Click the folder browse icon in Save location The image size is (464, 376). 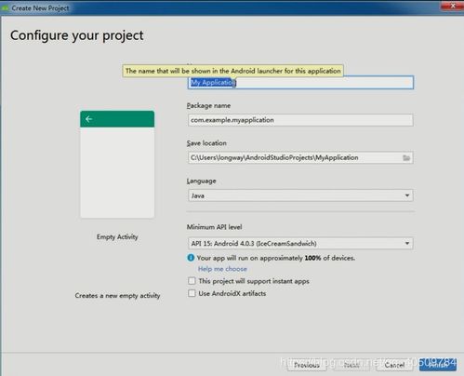pyautogui.click(x=406, y=158)
